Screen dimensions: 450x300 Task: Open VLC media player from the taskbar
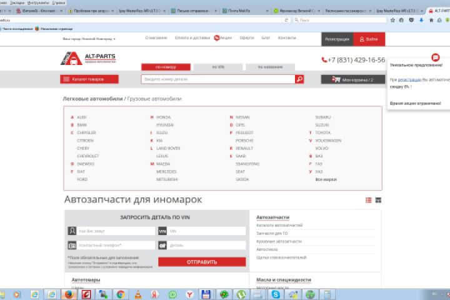(x=138, y=294)
